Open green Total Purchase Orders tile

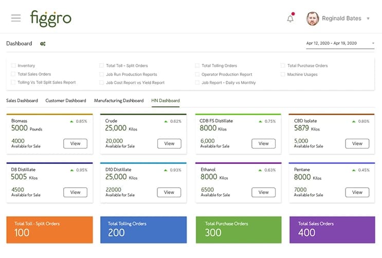point(239,230)
